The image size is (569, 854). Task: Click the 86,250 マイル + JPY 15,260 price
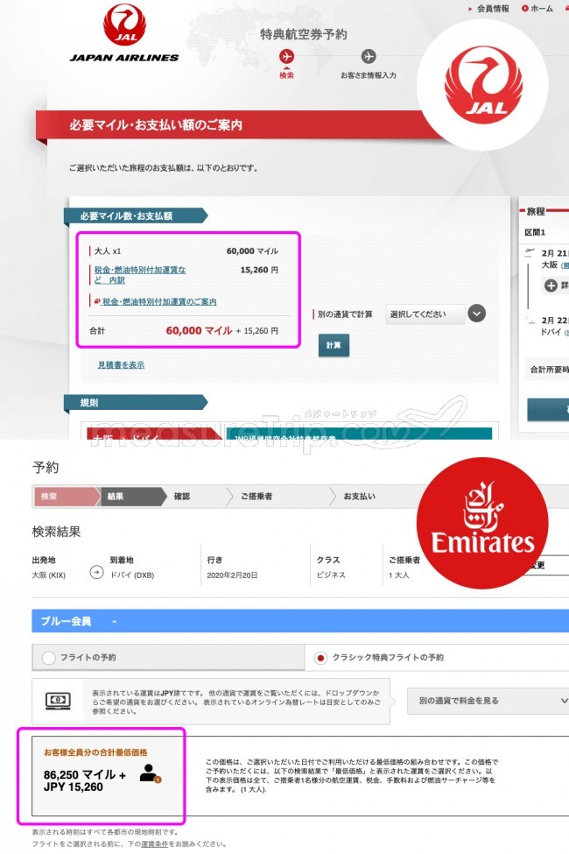coord(84,780)
